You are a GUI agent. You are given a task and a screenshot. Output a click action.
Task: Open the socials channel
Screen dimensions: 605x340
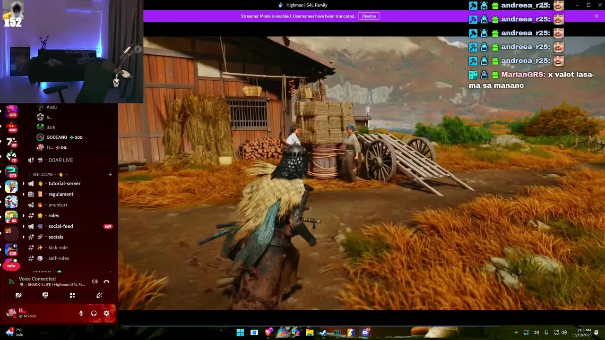pyautogui.click(x=69, y=237)
